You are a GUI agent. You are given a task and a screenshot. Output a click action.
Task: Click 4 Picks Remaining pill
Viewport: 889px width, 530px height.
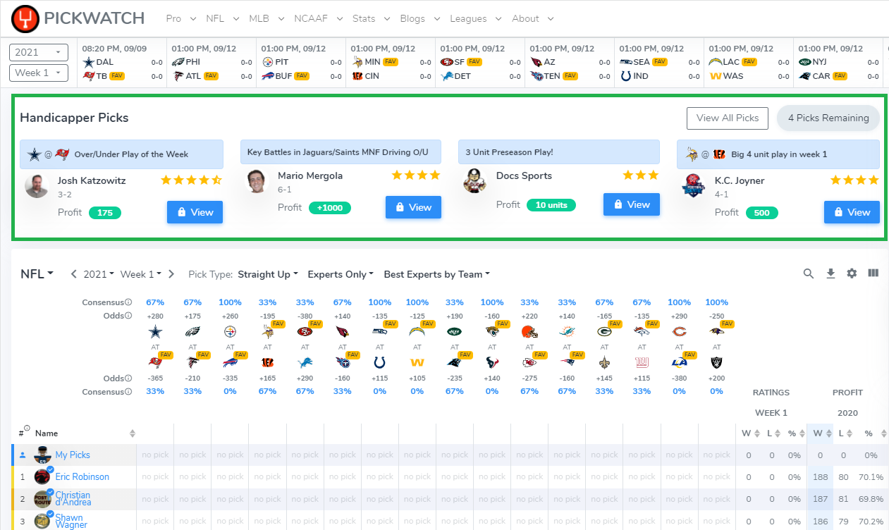tap(828, 118)
